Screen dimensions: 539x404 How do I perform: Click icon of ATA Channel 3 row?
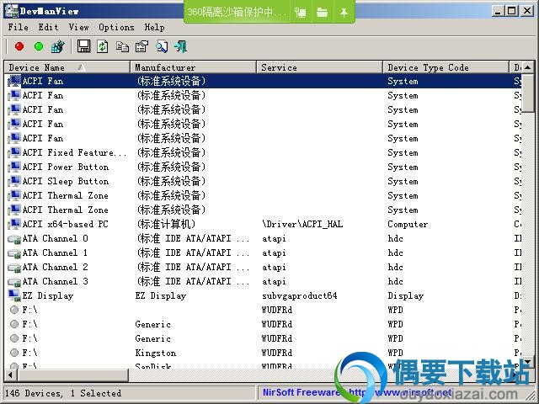14,282
